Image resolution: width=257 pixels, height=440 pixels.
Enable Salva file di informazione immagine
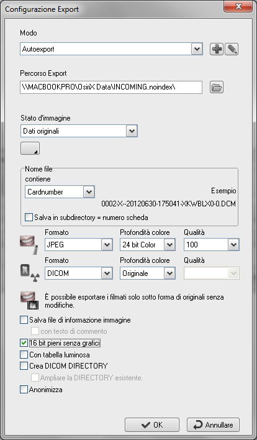(x=24, y=320)
